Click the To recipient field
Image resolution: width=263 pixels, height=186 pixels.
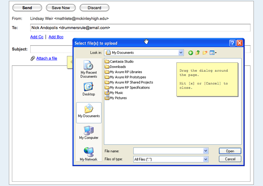140,28
